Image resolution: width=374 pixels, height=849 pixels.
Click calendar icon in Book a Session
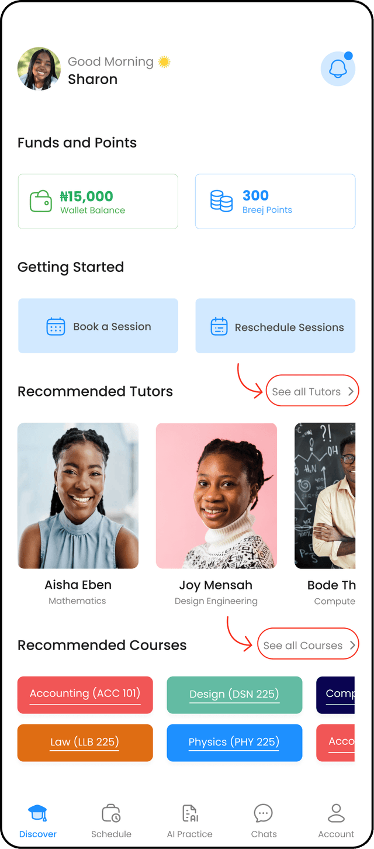(56, 326)
